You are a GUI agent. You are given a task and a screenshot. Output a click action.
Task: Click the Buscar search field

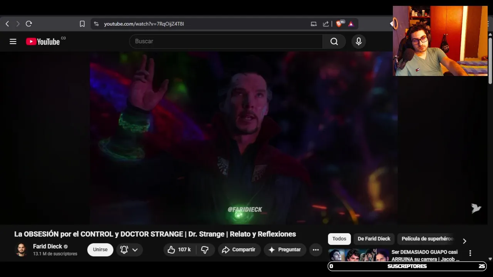pos(226,42)
